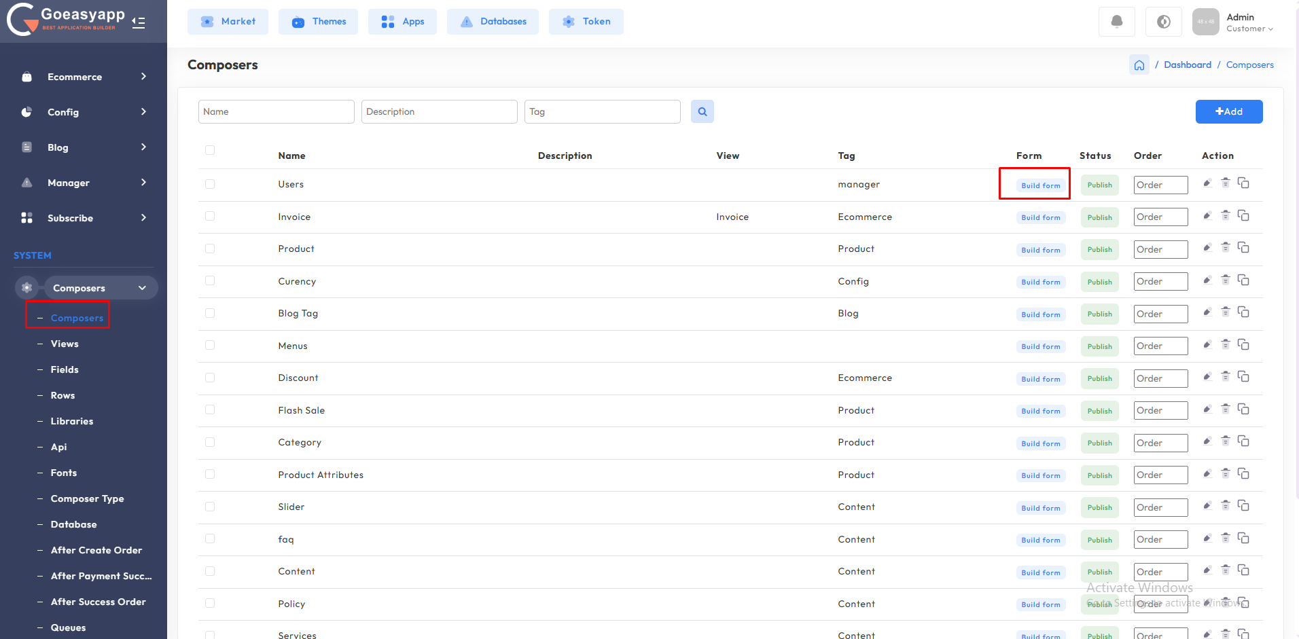Screen dimensions: 1299x639
Task: Collapse the sidebar using the menu toggle icon
Action: tap(139, 22)
